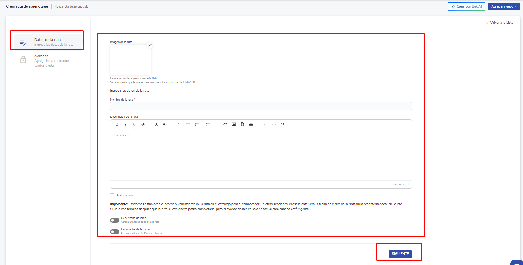Screen dimensions: 523x265
Task: Expand the text alignment dropdown
Action: (x=189, y=124)
